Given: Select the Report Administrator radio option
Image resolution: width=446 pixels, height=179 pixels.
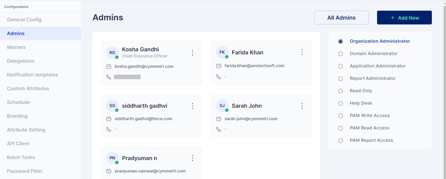Looking at the screenshot, I should pos(341,78).
